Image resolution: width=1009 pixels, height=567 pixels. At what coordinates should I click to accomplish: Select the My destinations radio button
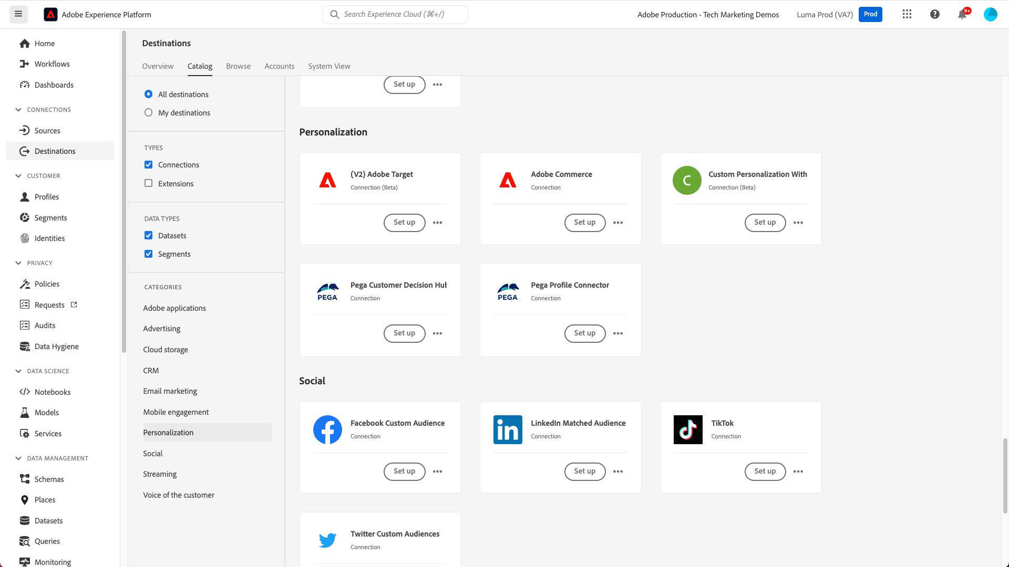(149, 112)
